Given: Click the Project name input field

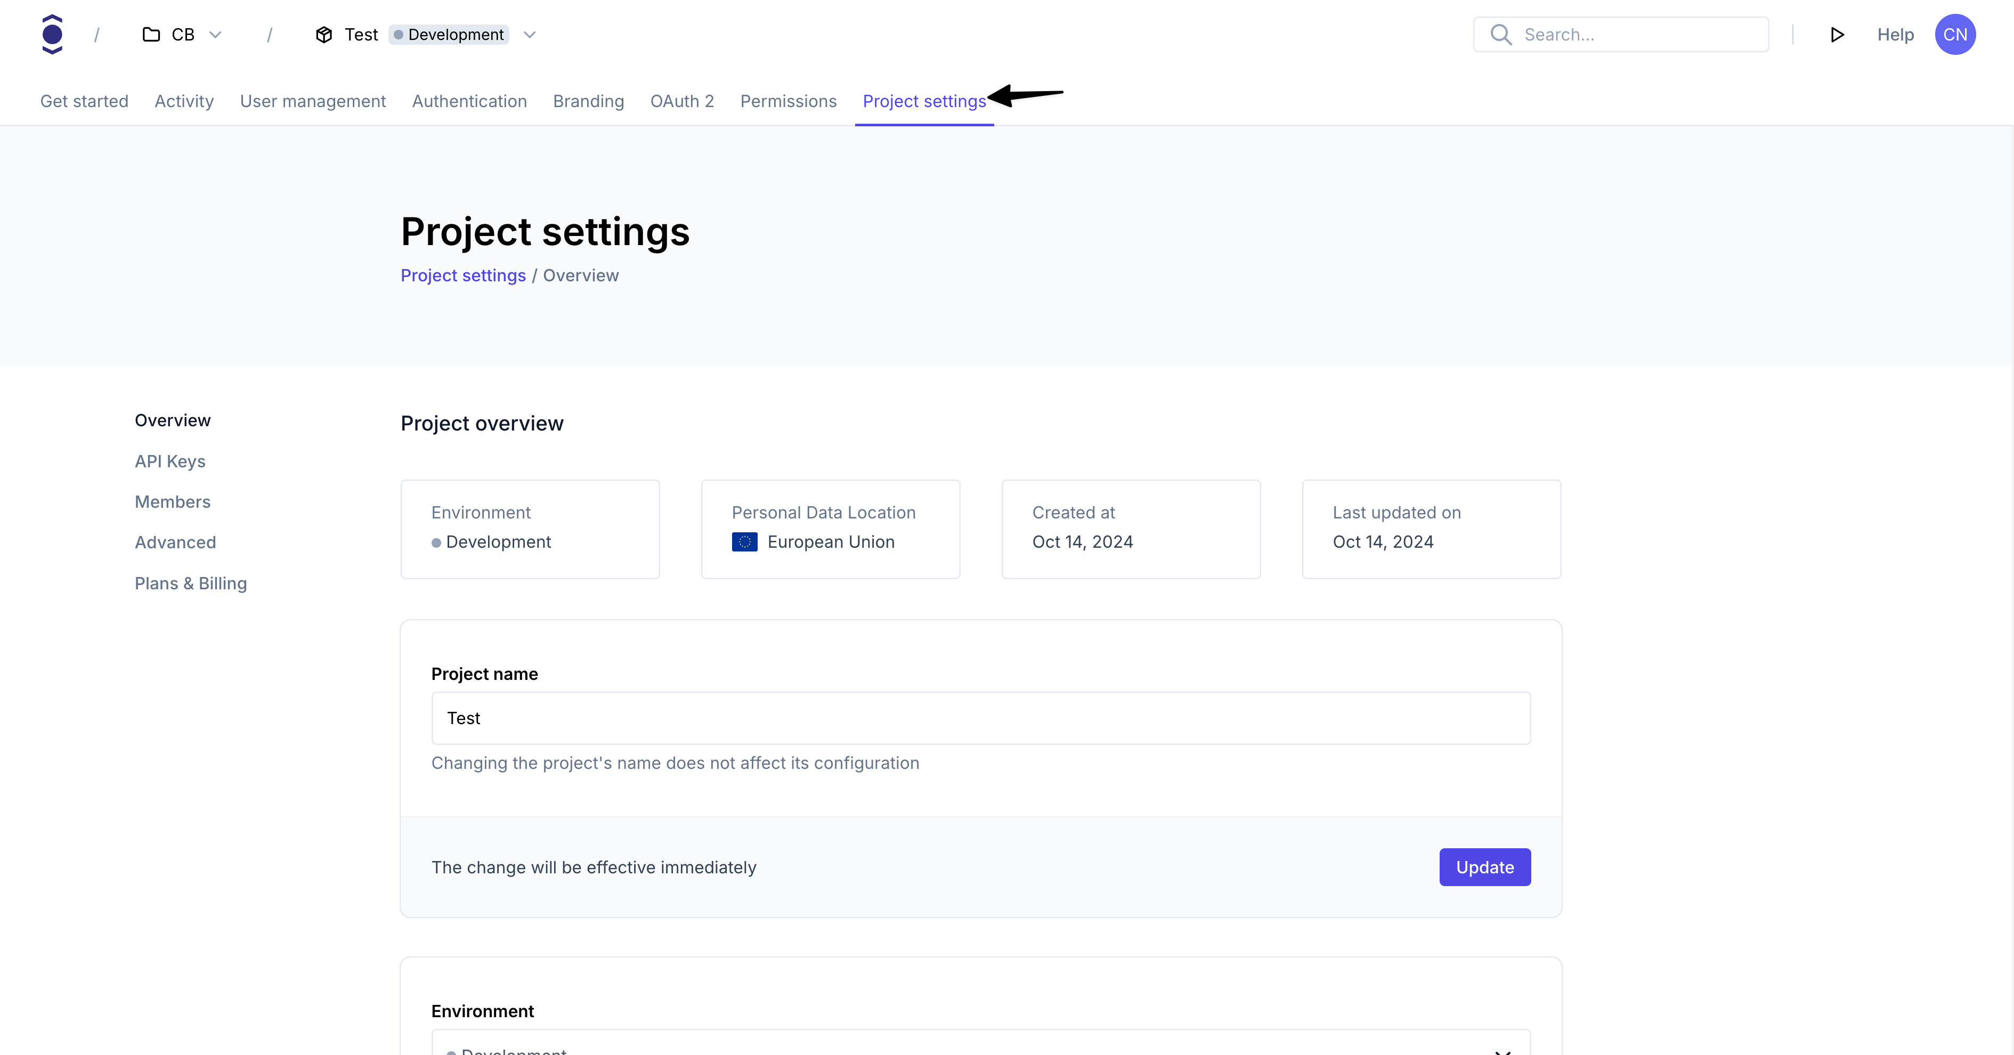Looking at the screenshot, I should pos(981,718).
